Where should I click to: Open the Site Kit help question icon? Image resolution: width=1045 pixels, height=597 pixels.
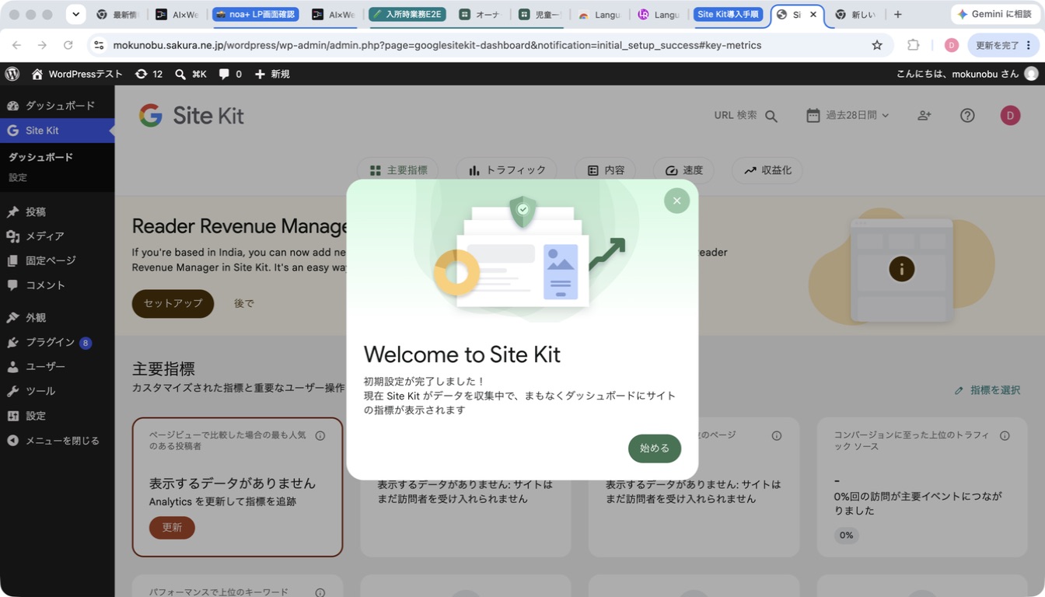coord(967,115)
